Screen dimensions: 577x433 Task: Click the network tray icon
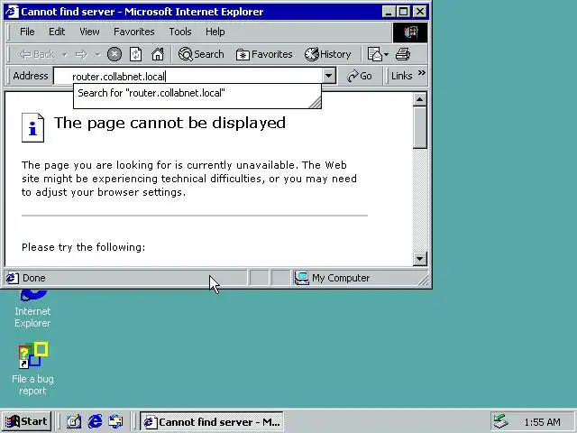pyautogui.click(x=501, y=422)
